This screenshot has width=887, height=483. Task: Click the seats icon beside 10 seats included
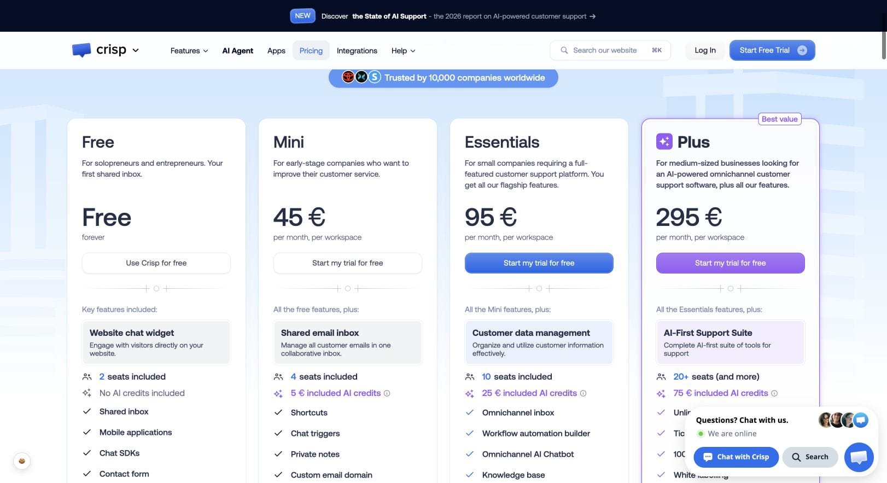coord(470,377)
